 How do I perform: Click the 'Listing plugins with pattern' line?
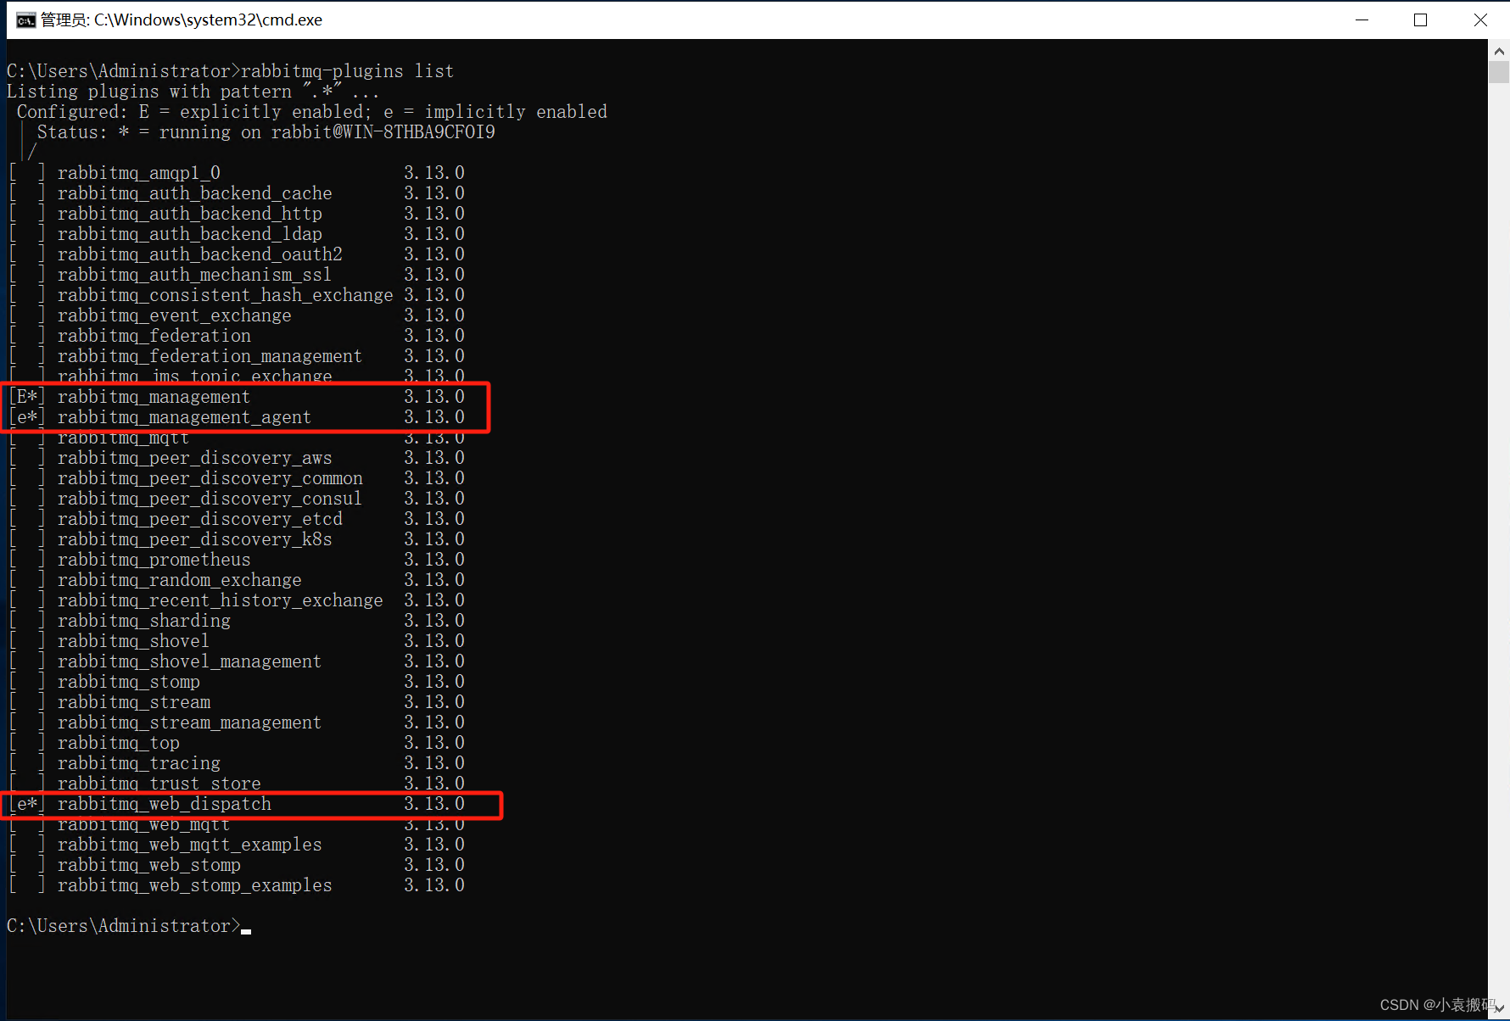tap(193, 92)
